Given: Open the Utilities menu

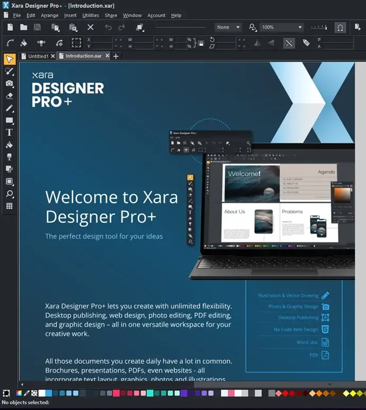Looking at the screenshot, I should coord(91,15).
